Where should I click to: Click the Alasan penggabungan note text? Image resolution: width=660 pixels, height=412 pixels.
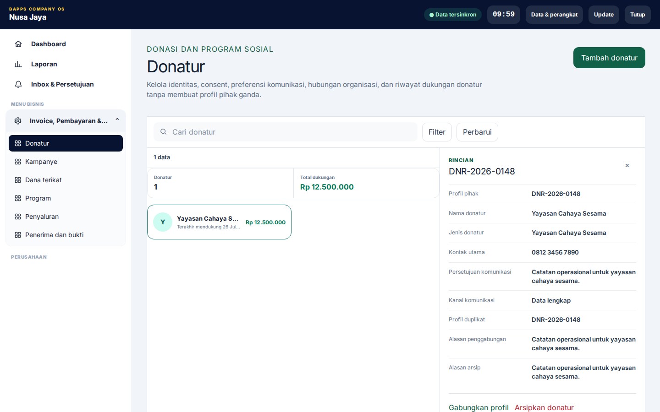[x=583, y=344]
